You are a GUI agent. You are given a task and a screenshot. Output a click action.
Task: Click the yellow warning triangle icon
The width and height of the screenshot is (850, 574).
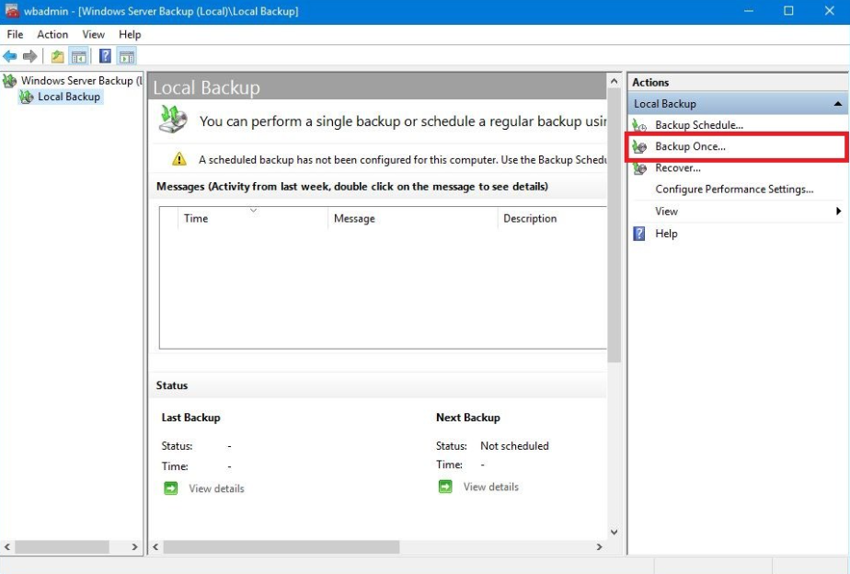178,159
